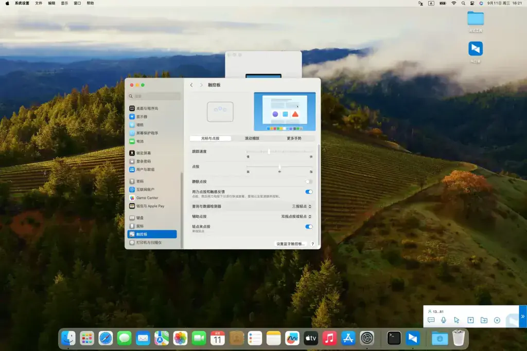Open Trash from the Dock
The width and height of the screenshot is (527, 351).
[459, 338]
